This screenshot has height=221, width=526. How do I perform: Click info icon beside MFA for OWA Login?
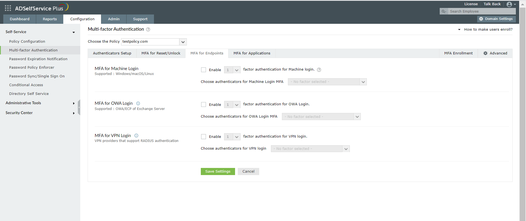pyautogui.click(x=138, y=103)
